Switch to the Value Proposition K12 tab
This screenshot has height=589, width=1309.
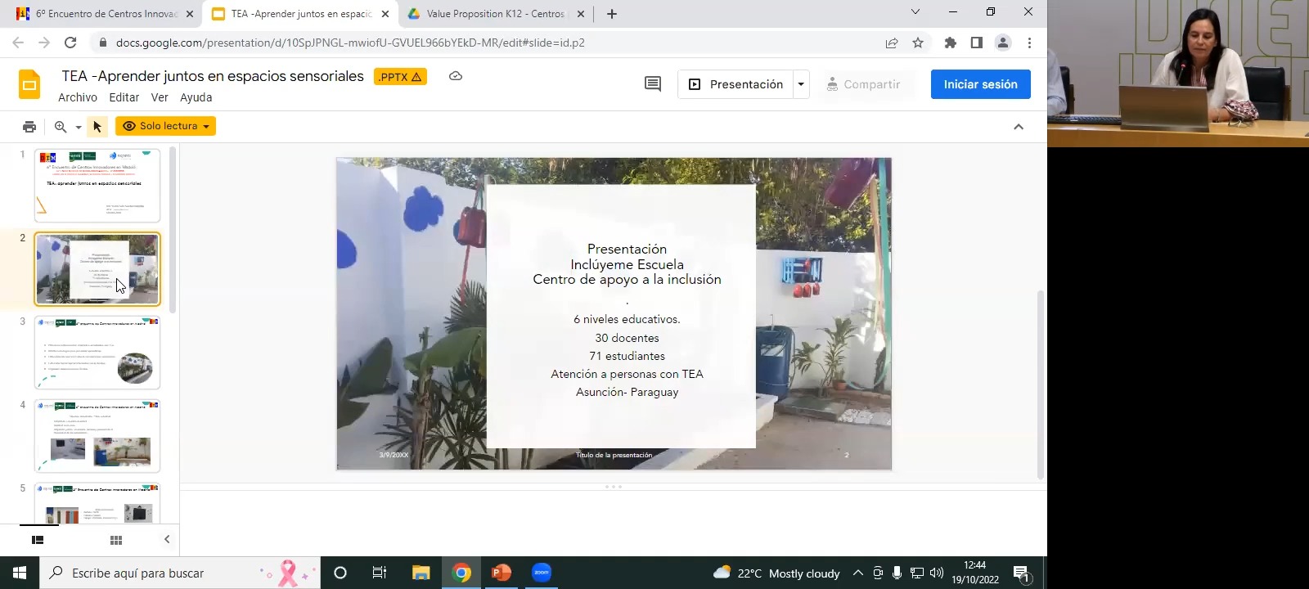[x=495, y=14]
